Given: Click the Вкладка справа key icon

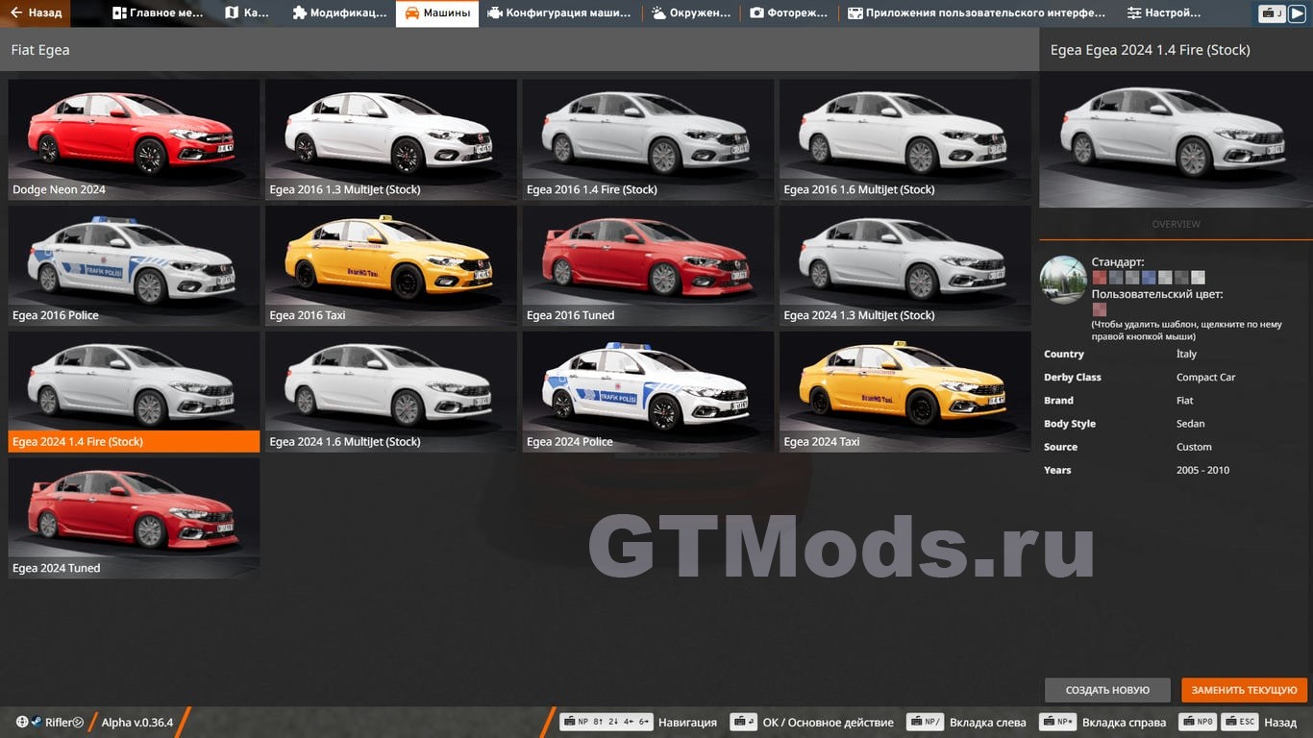Looking at the screenshot, I should pos(1058,722).
